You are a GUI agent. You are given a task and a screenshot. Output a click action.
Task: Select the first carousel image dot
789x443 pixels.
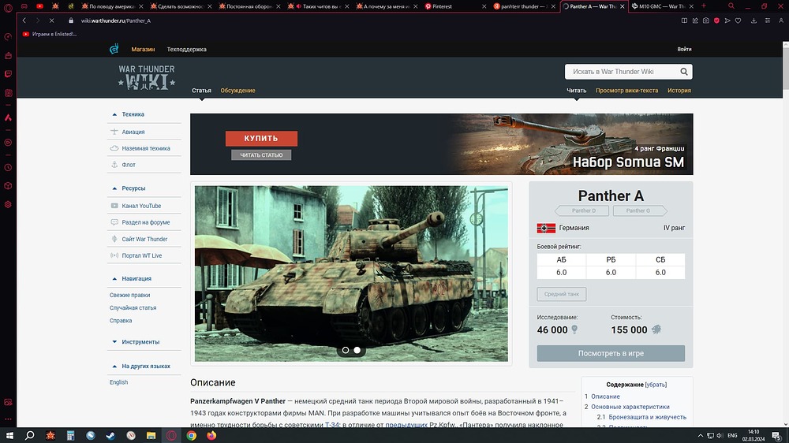[346, 350]
